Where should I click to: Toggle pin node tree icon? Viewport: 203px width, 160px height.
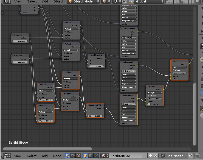pyautogui.click(x=190, y=156)
